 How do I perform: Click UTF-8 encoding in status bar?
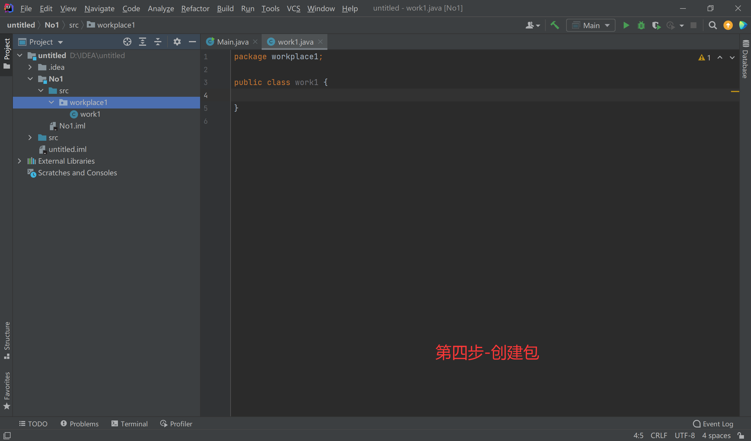(684, 435)
